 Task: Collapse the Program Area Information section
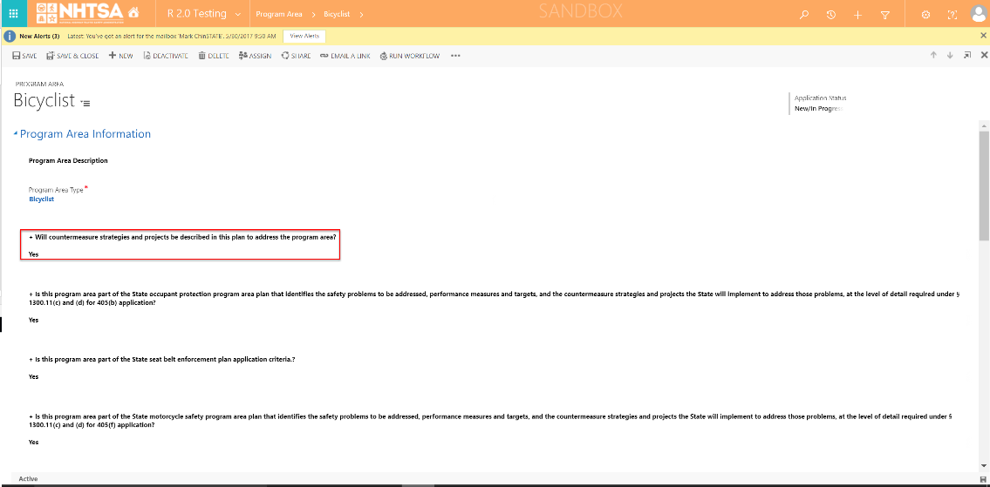coord(16,134)
